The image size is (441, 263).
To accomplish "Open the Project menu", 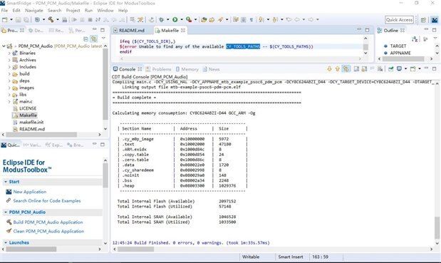I will [73, 11].
